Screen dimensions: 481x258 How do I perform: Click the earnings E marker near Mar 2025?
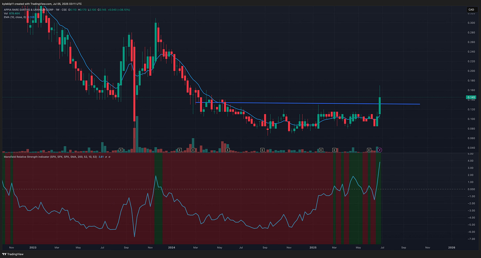tap(334, 150)
